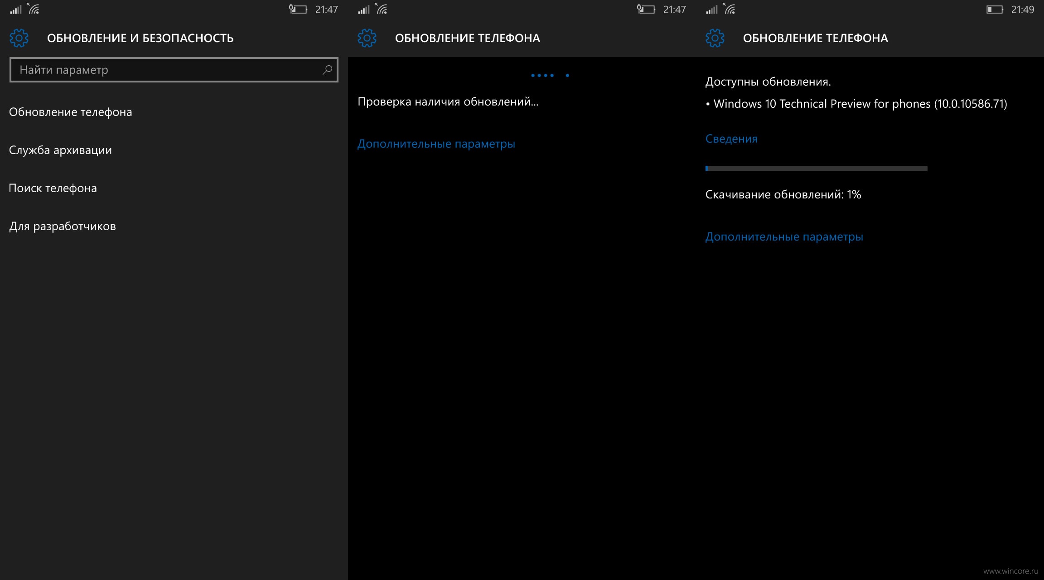The image size is (1044, 580).
Task: Click the Обновление и безопасность header title
Action: tap(140, 38)
